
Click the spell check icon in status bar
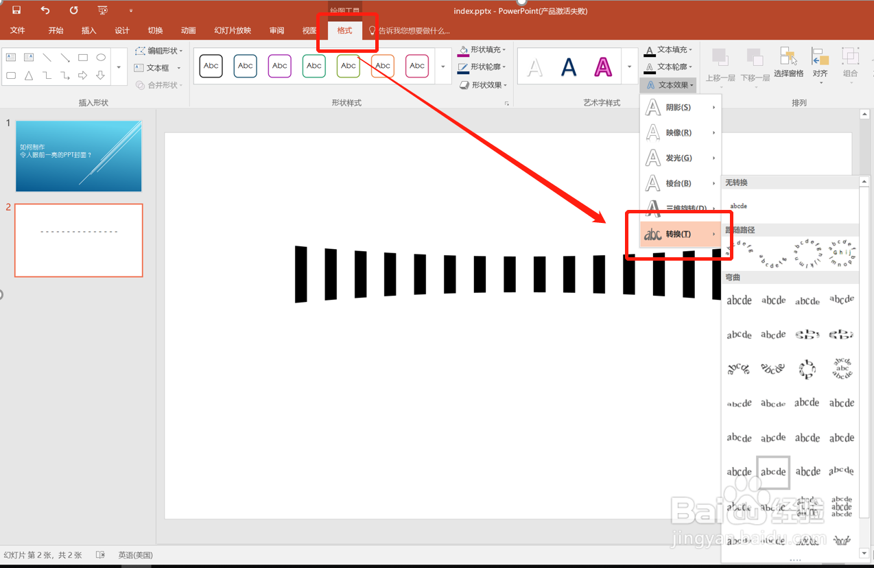click(100, 555)
